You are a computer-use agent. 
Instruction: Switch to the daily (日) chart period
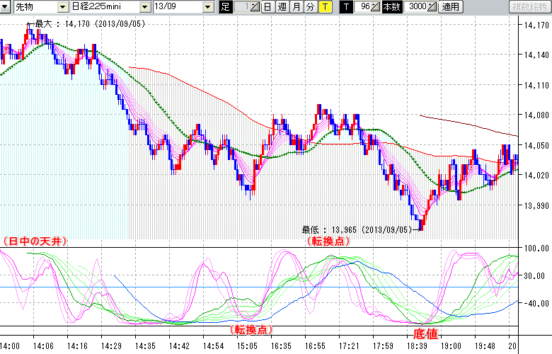tap(268, 7)
